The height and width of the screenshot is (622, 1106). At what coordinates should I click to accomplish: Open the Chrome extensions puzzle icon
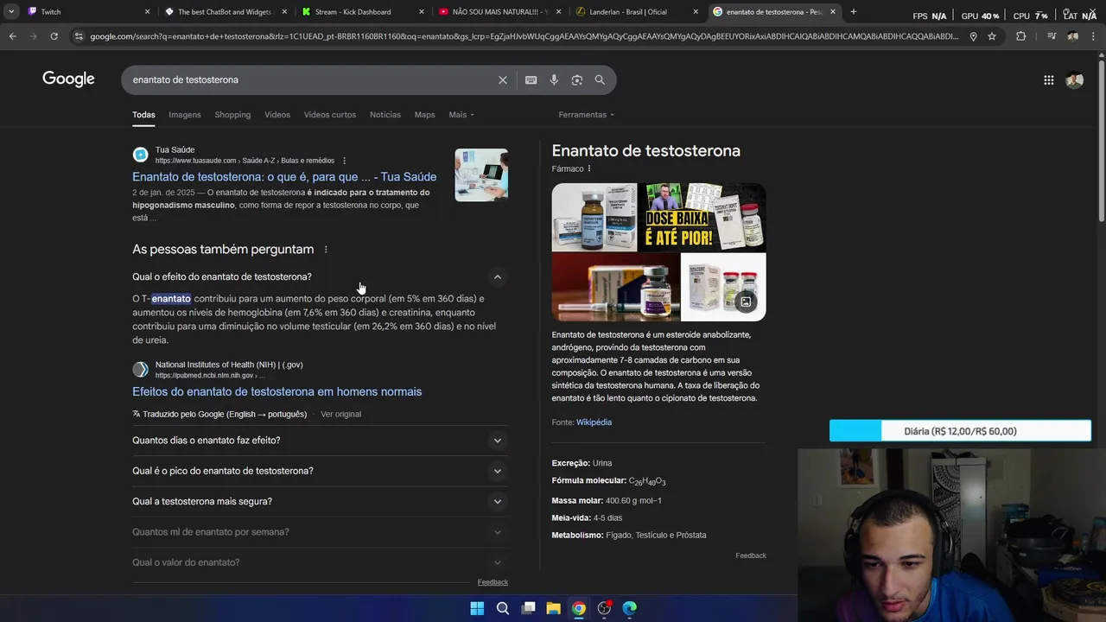tap(1020, 36)
